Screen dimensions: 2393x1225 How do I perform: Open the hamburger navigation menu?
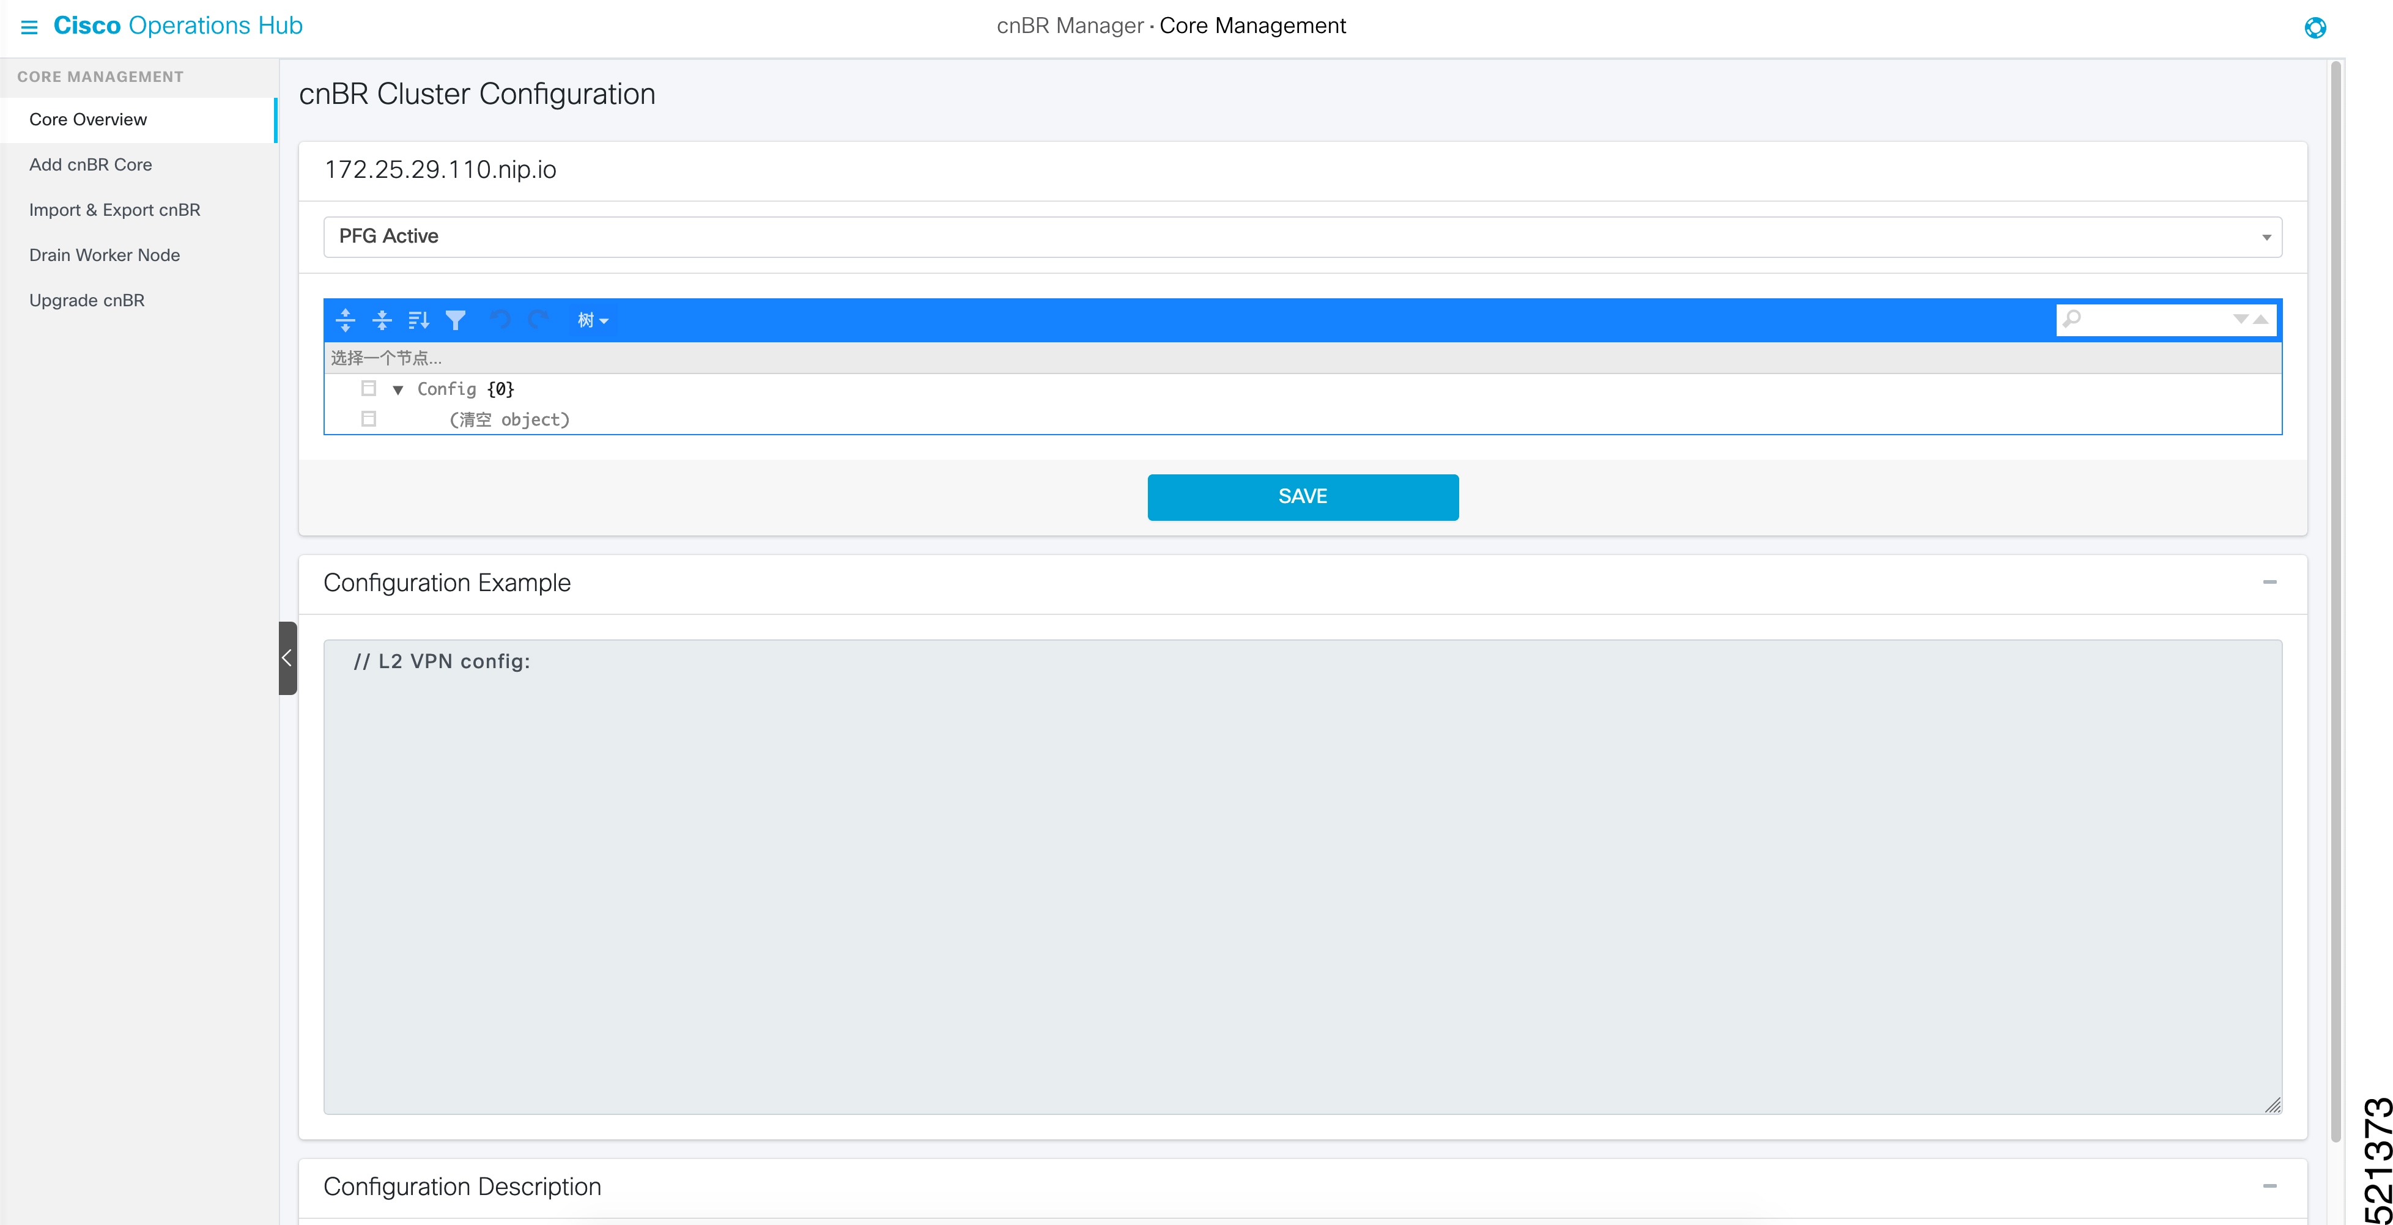(29, 27)
